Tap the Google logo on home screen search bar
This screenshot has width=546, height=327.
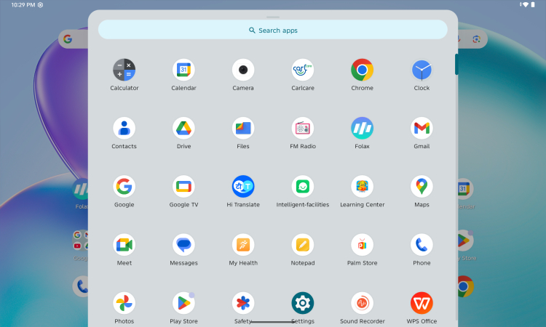pyautogui.click(x=68, y=39)
